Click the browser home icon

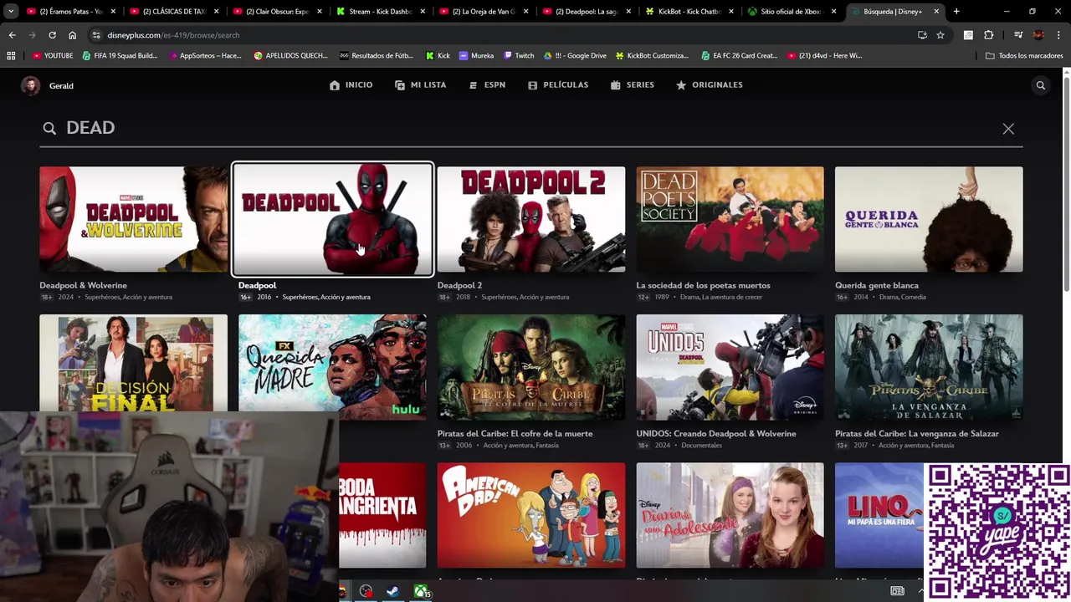72,35
